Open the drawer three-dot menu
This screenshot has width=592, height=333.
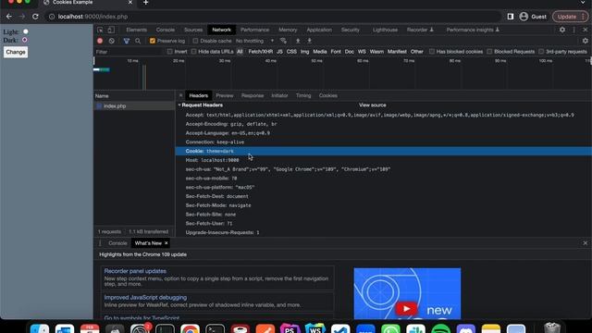point(100,243)
